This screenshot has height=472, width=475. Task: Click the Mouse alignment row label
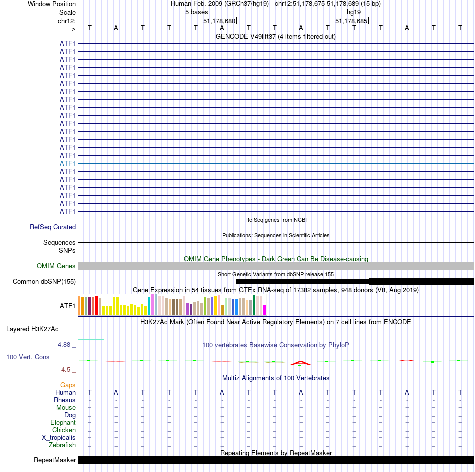coord(66,408)
